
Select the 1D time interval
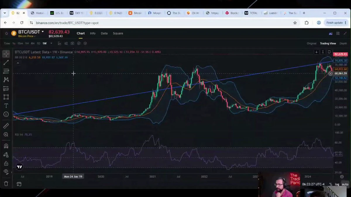38,43
